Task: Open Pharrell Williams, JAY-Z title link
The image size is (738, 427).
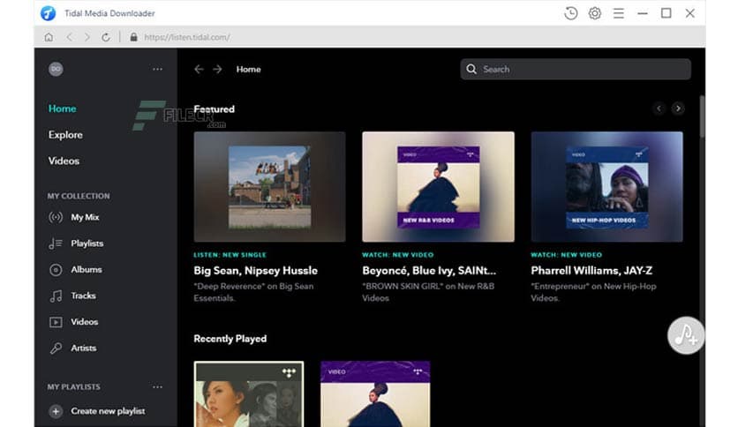Action: [x=591, y=270]
